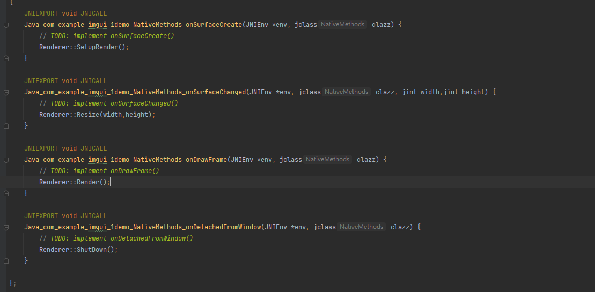This screenshot has width=595, height=292.
Task: Click NativeMethods inlay hint in onDetachedFromWindow signature
Action: pos(361,227)
